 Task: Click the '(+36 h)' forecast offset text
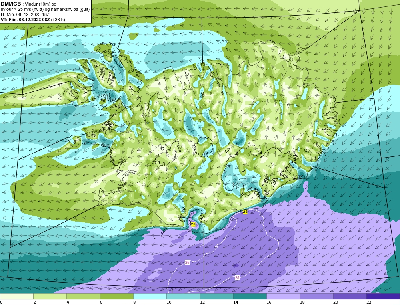click(x=58, y=20)
